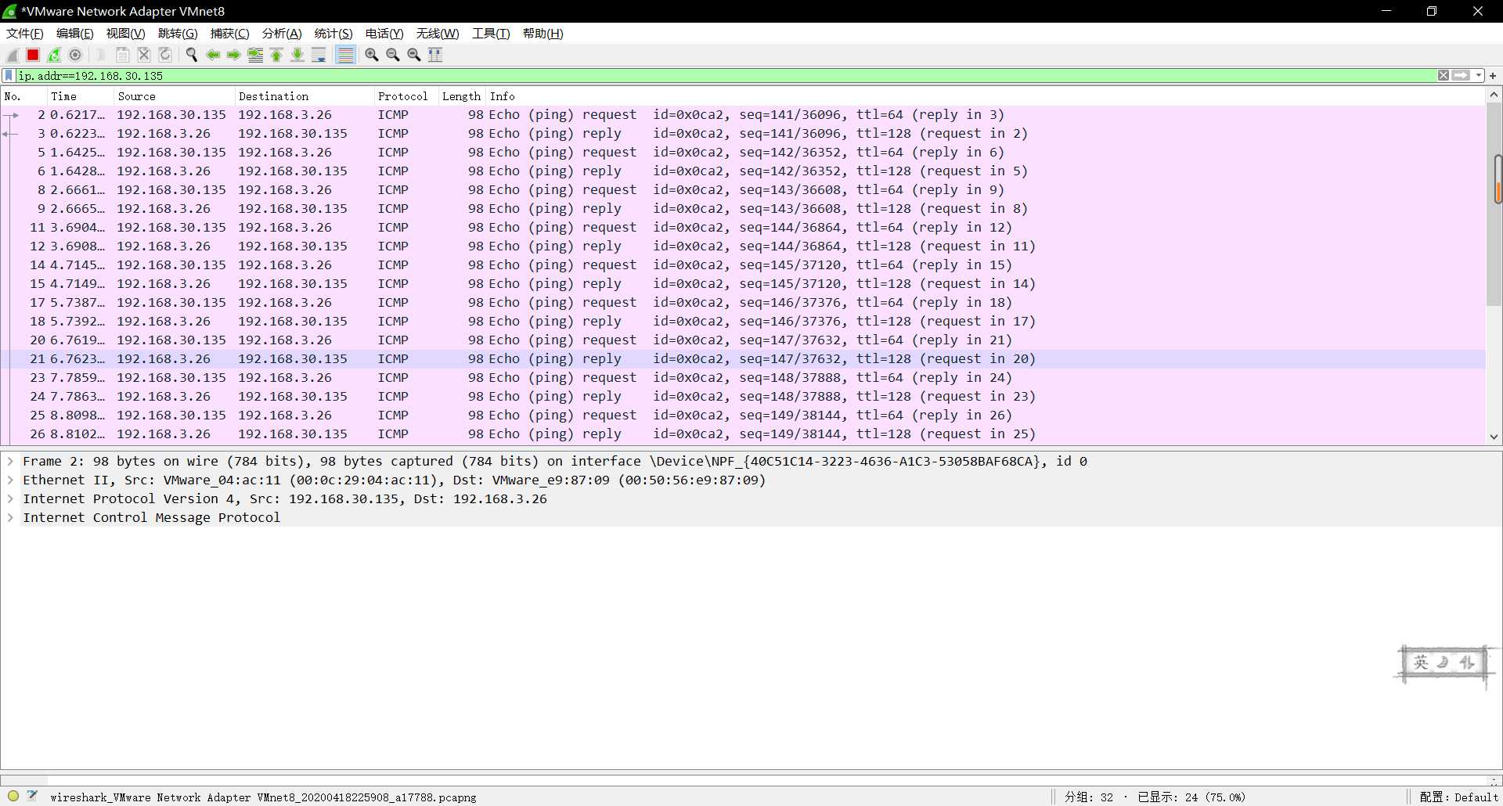Sort packets by the Time column
The height and width of the screenshot is (806, 1503).
point(80,96)
